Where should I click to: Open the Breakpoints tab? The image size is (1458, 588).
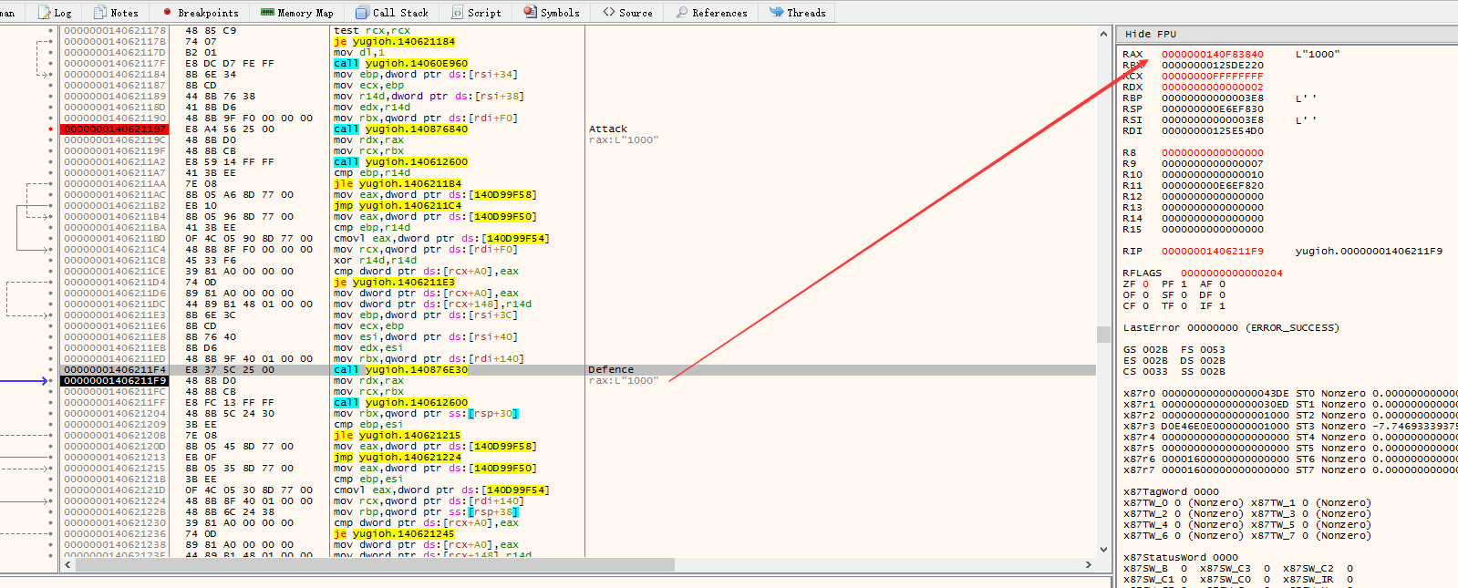click(201, 13)
